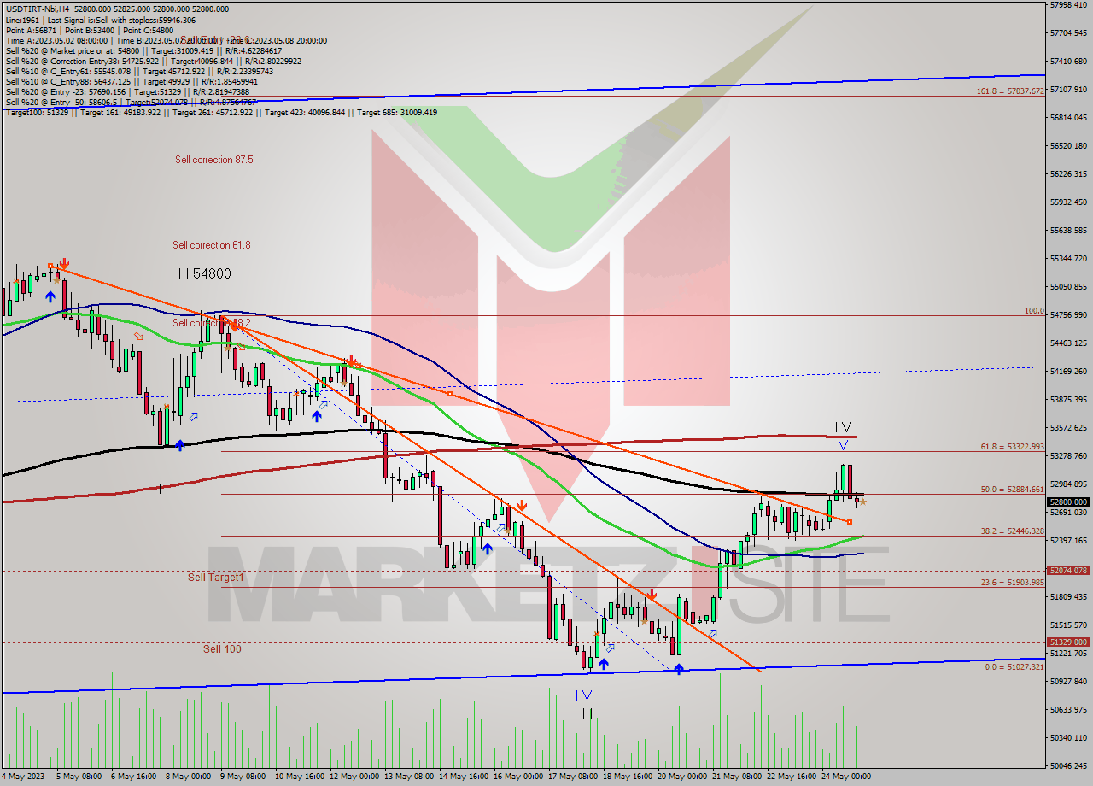Select Fibonacci label '61.8 = 53322.993'
Screen dimensions: 1093x786
point(1012,447)
